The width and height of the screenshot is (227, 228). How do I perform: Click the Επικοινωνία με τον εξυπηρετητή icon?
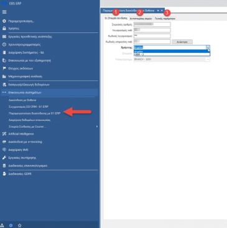coord(4,60)
